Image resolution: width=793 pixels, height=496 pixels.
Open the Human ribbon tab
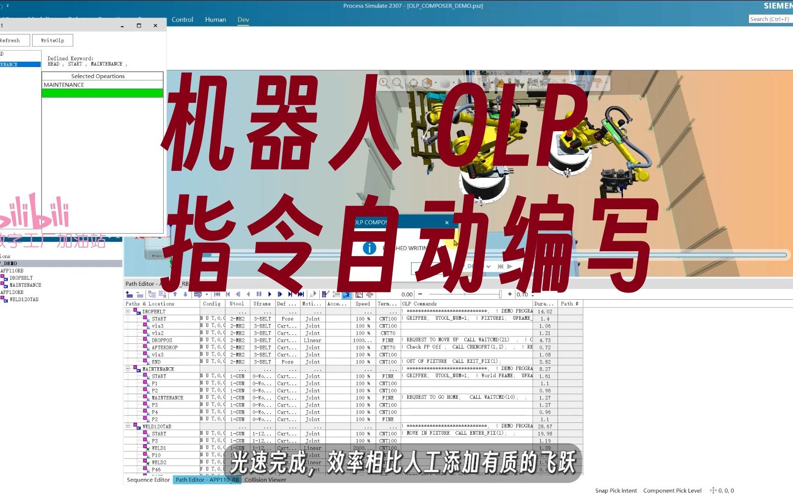pyautogui.click(x=215, y=20)
